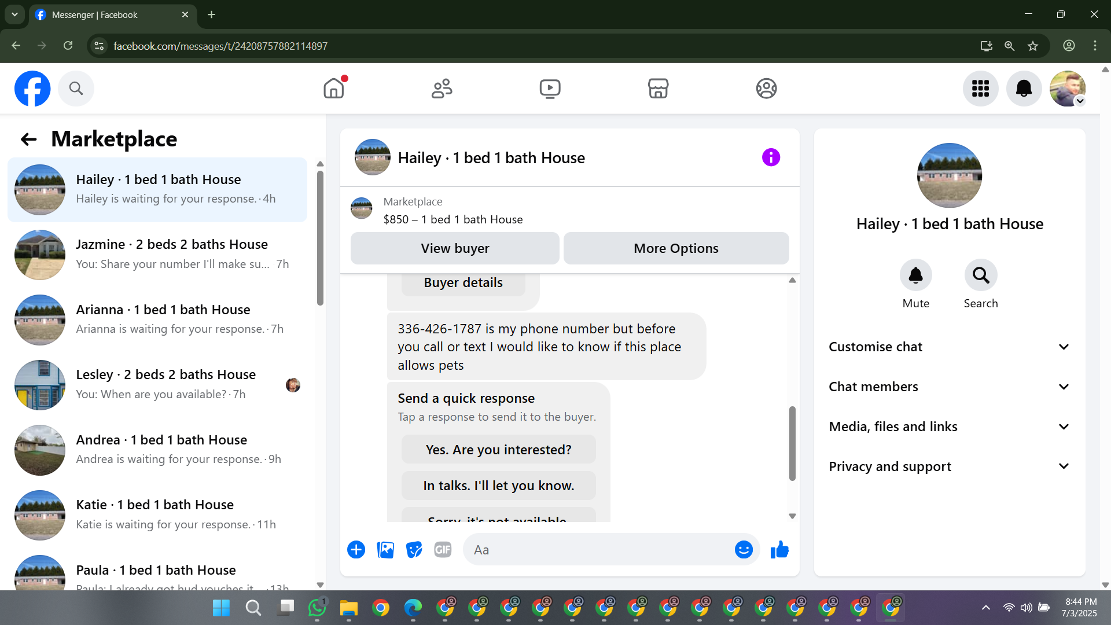Send a thumbs-up like
The height and width of the screenshot is (625, 1111).
point(779,550)
